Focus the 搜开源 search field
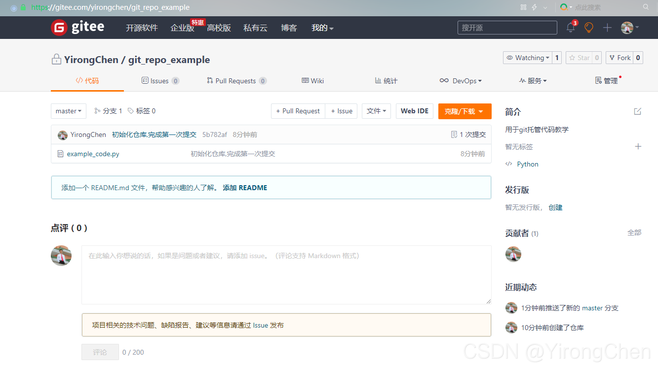 coord(507,28)
